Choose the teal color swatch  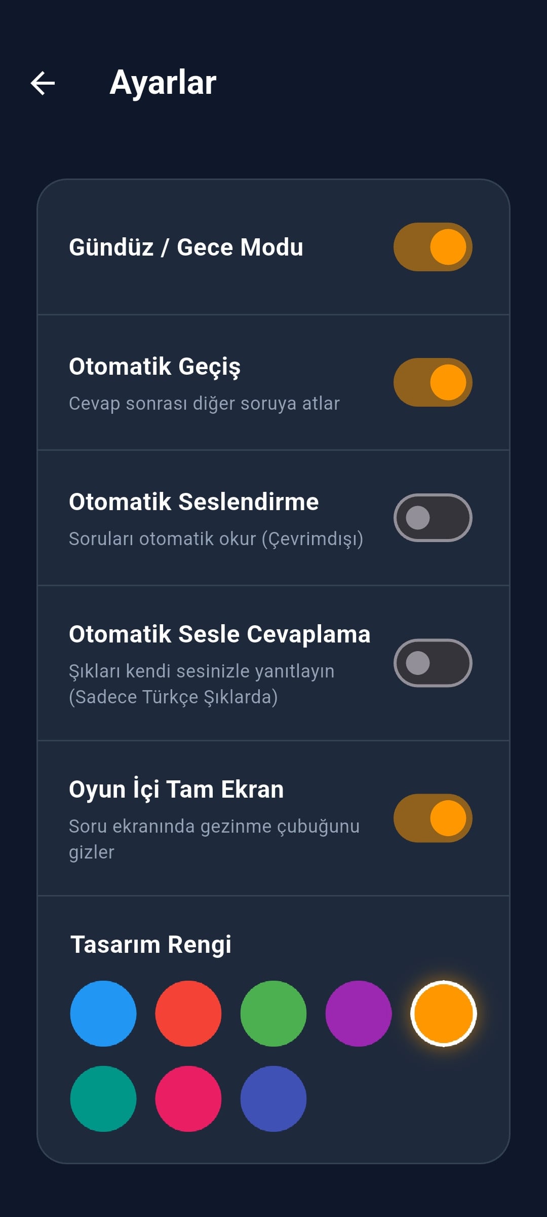pos(103,1099)
